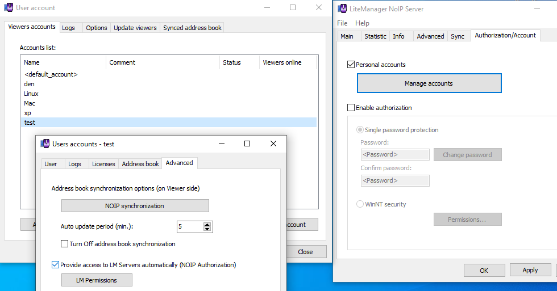
Task: Select WinNT security radio button
Action: tap(360, 204)
